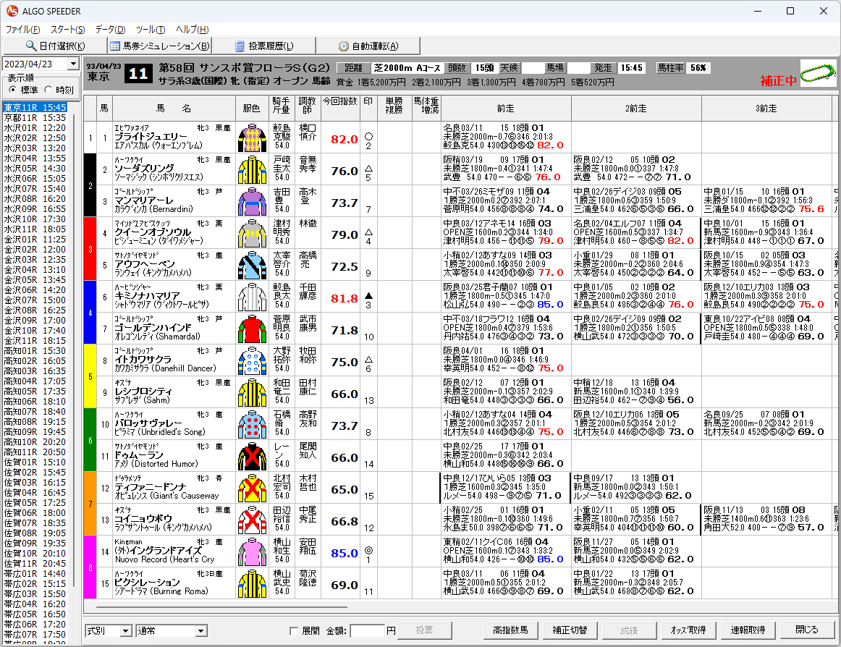Screen dimensions: 841x647
Task: Click the 今回指数 column header
Action: [341, 109]
